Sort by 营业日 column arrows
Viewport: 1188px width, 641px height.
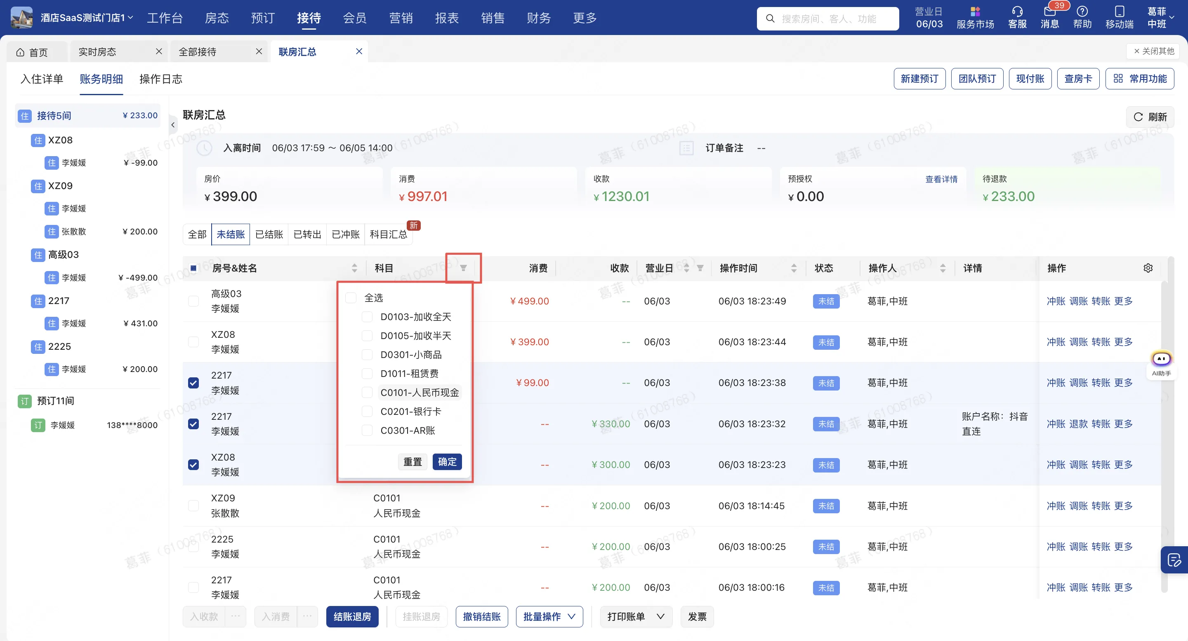(686, 268)
